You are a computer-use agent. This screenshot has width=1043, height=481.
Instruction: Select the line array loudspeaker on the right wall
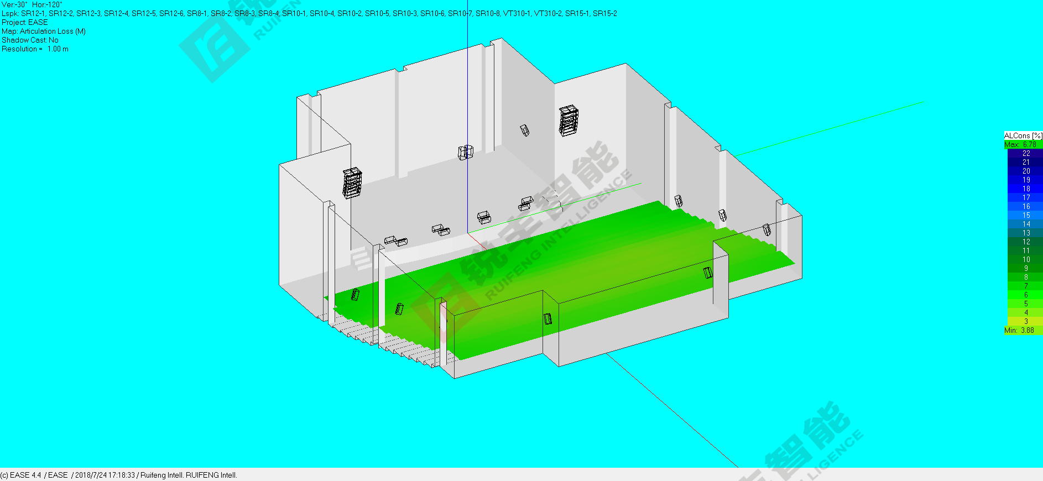[569, 121]
